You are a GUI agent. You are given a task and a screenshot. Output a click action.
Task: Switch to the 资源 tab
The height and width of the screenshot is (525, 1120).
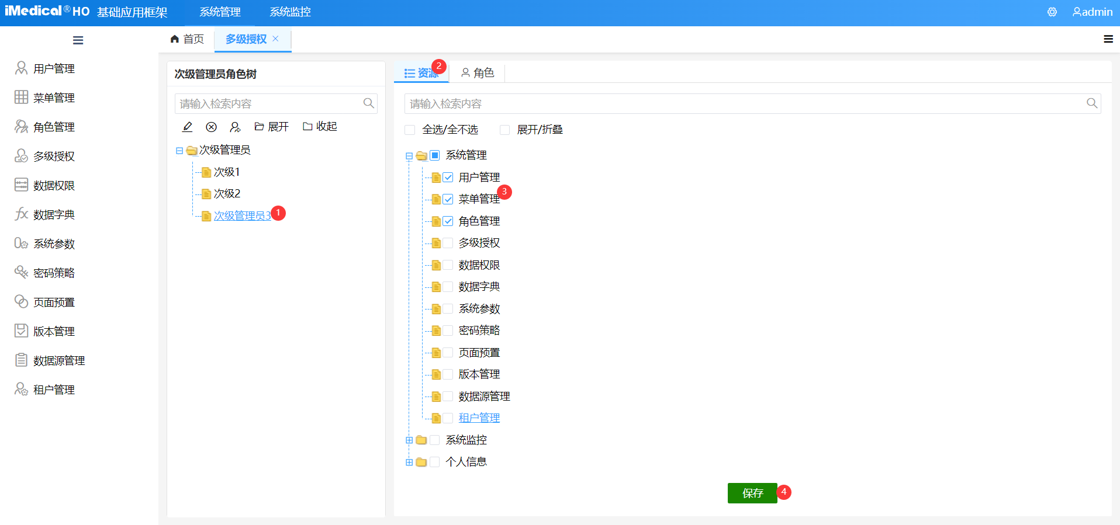point(421,73)
